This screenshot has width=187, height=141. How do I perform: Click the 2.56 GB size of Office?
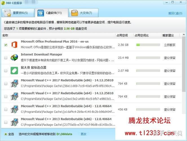pyautogui.click(x=123, y=45)
